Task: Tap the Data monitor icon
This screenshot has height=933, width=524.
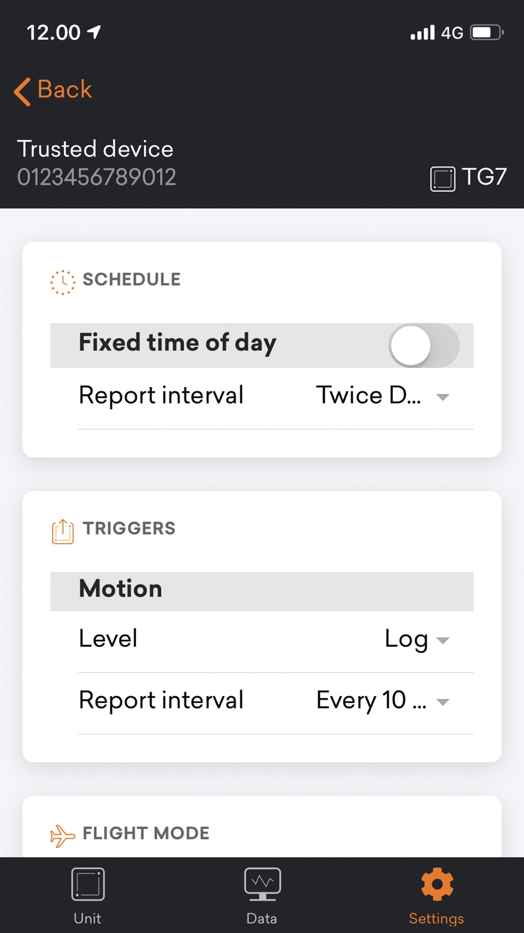Action: click(263, 884)
